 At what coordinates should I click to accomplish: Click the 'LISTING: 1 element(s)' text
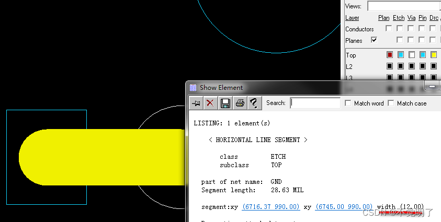pos(232,123)
